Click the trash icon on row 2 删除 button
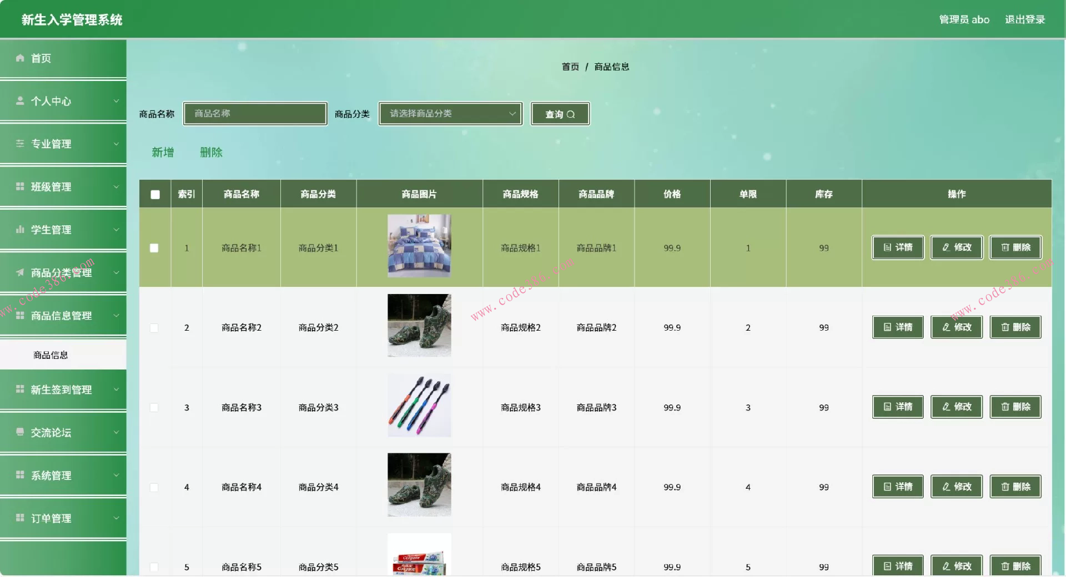 pos(1005,327)
